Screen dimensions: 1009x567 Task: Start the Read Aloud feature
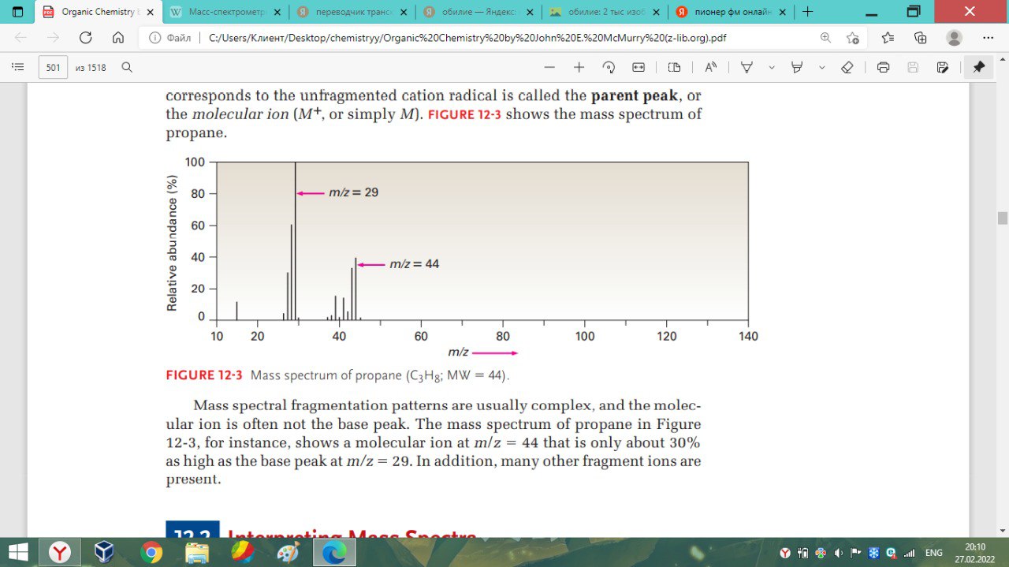coord(710,68)
